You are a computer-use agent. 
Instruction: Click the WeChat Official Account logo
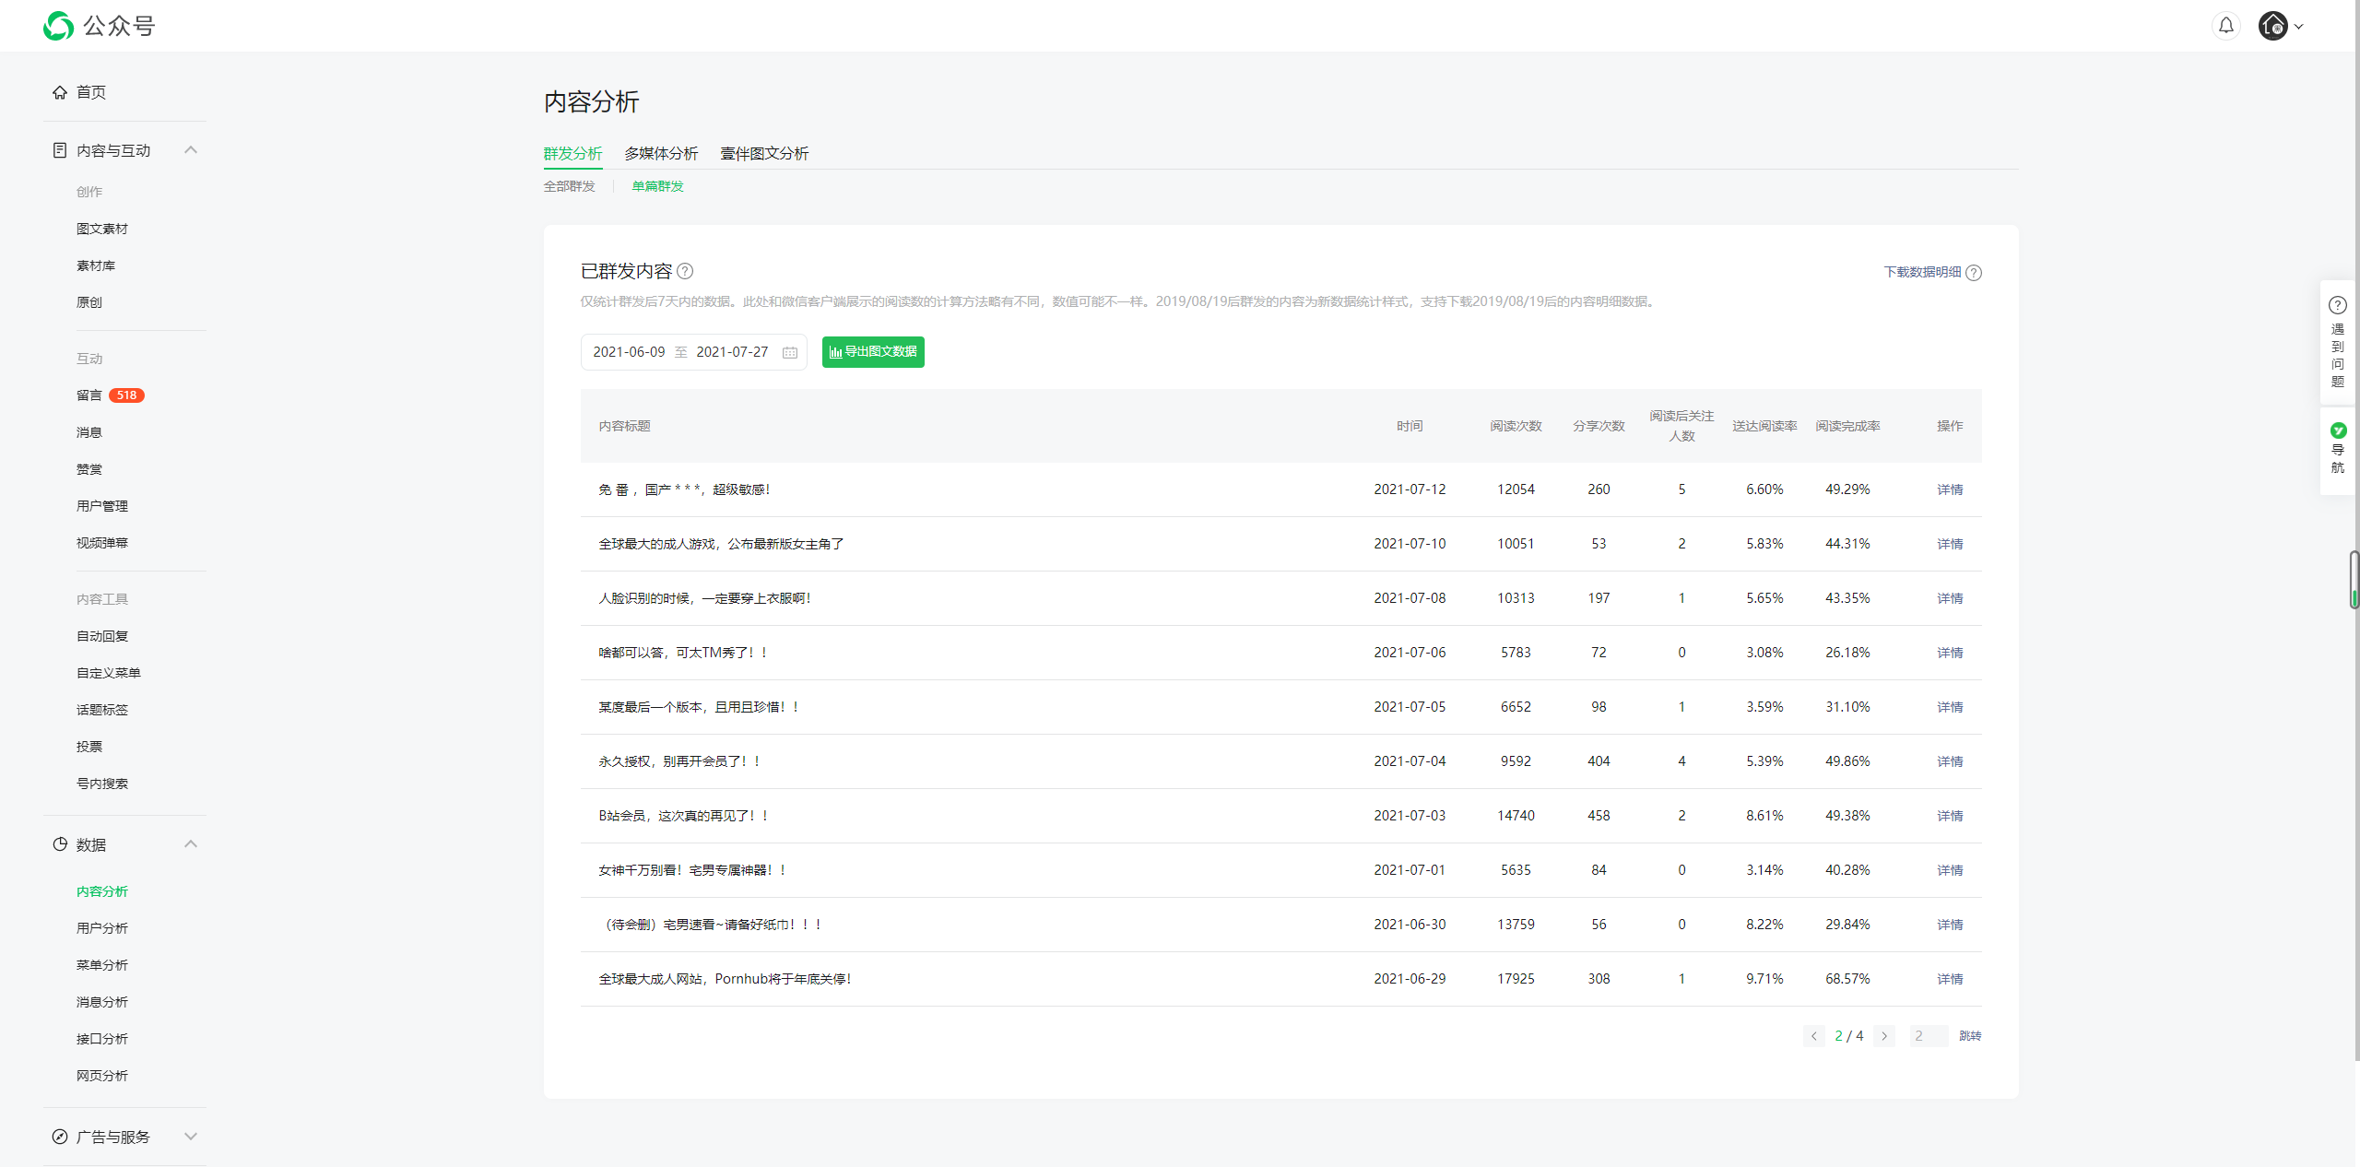[x=59, y=26]
